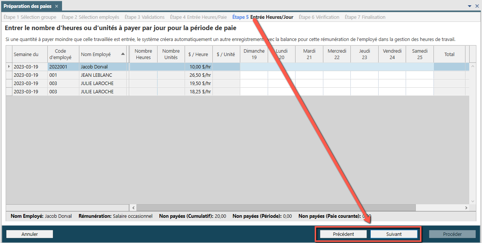The height and width of the screenshot is (243, 482).
Task: Click the Total column header
Action: (x=450, y=54)
